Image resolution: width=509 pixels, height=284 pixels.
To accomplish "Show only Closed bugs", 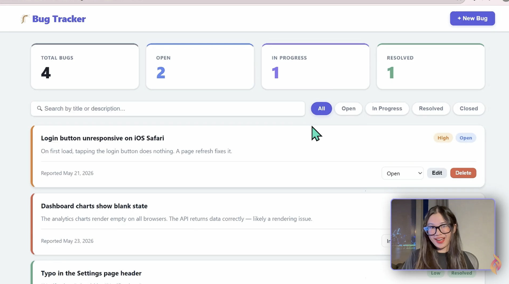I will point(469,109).
